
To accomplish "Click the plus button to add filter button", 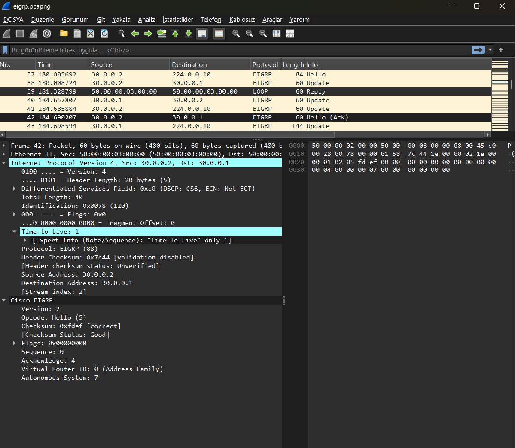I will [x=501, y=50].
